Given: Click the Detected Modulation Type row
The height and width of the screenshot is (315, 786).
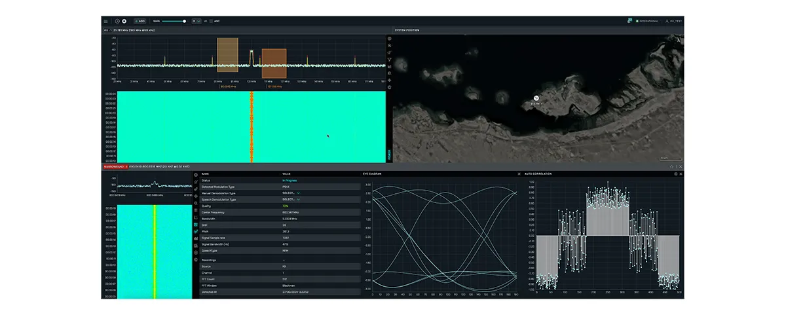Looking at the screenshot, I should (x=280, y=187).
